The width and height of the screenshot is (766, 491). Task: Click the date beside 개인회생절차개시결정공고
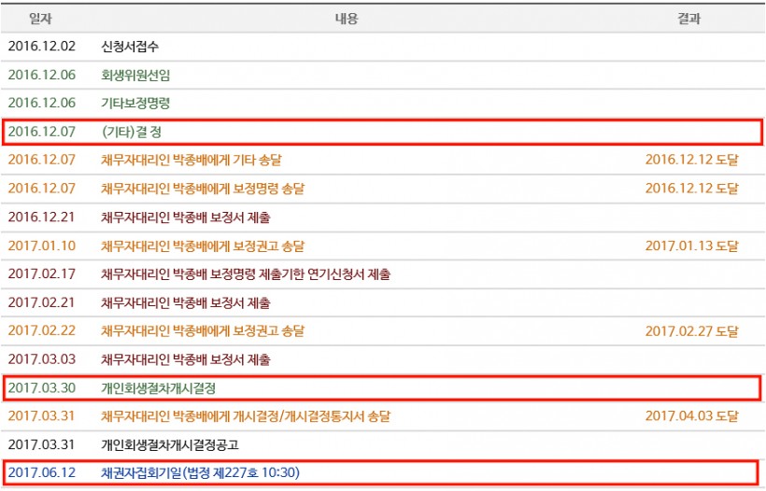pos(42,445)
